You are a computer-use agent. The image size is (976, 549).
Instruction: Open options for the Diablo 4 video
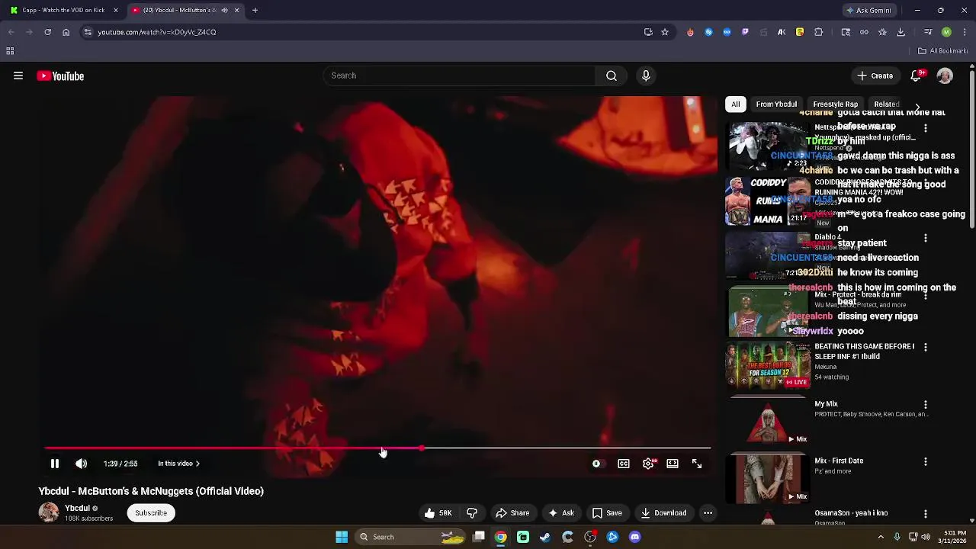[x=926, y=238]
